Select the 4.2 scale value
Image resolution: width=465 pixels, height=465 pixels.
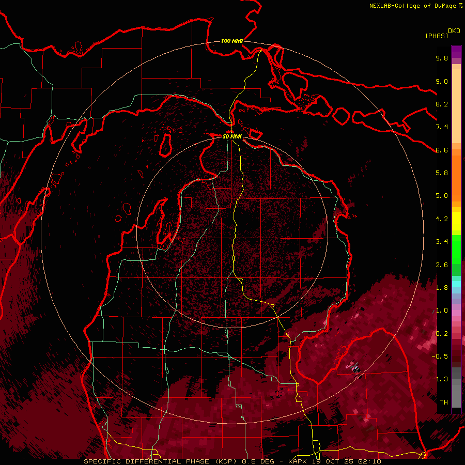pyautogui.click(x=442, y=219)
